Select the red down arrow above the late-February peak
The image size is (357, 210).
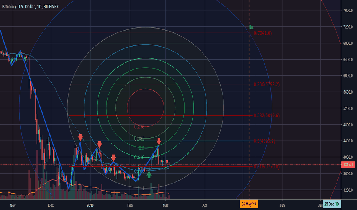coord(159,141)
